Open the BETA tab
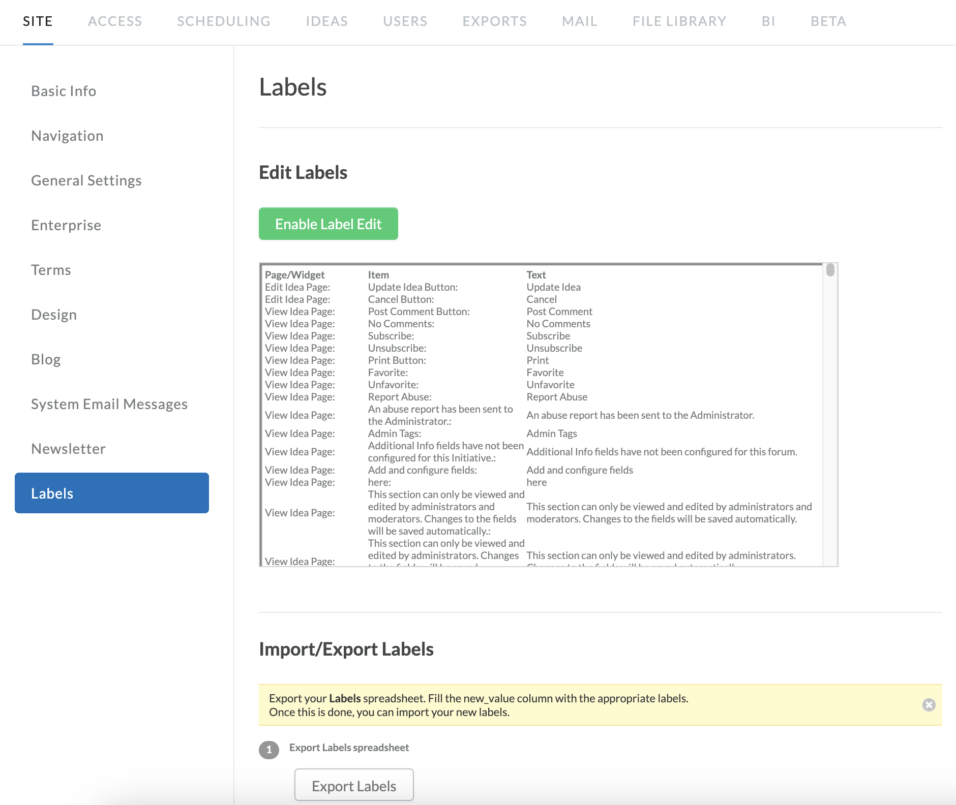956x805 pixels. click(x=828, y=21)
